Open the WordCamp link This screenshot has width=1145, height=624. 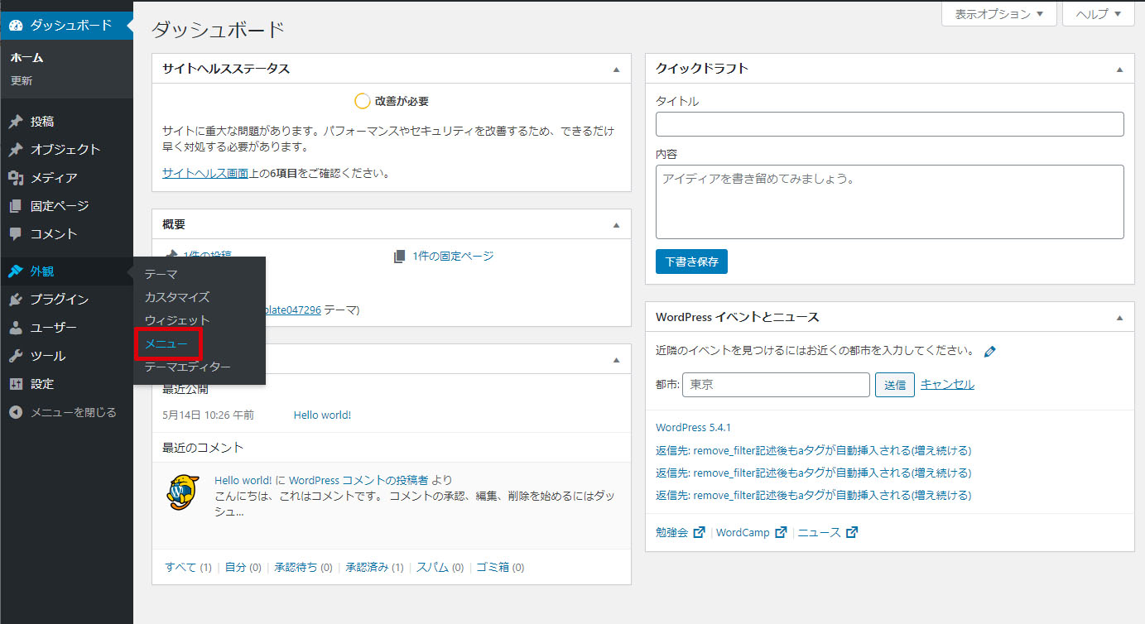743,533
